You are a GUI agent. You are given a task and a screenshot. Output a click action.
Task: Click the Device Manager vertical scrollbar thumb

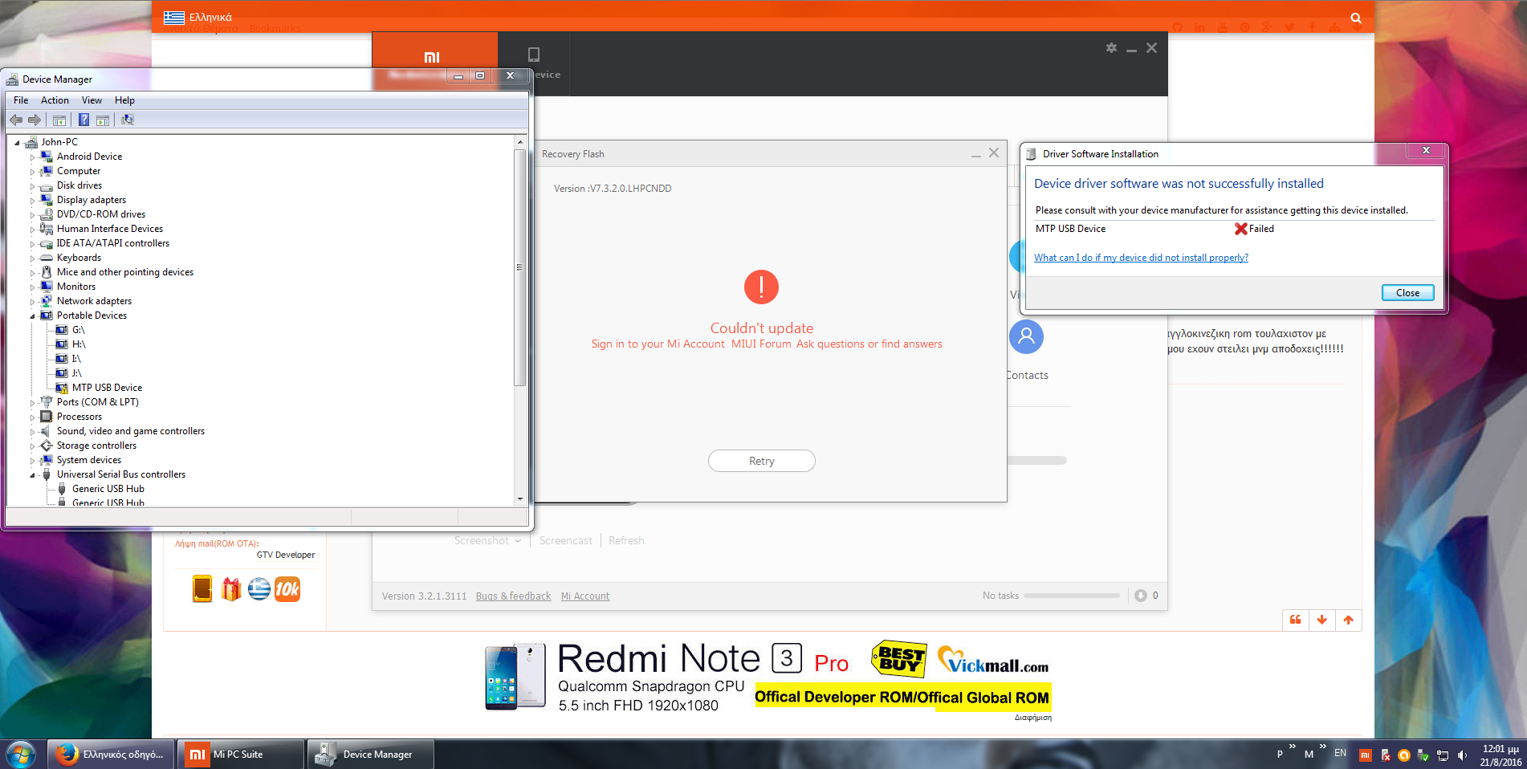519,267
